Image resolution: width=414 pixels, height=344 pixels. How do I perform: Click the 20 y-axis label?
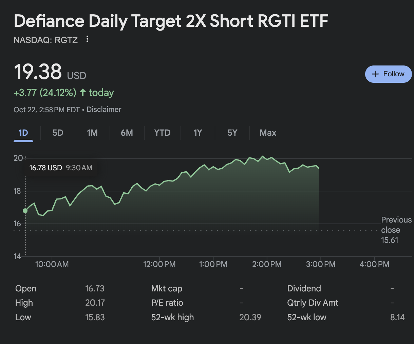pos(18,158)
